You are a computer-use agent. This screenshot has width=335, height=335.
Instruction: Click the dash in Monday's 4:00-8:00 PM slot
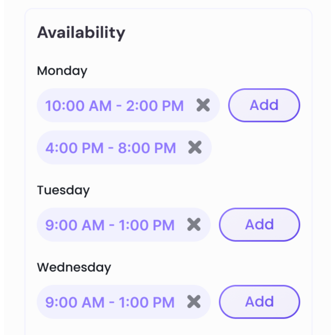111,149
